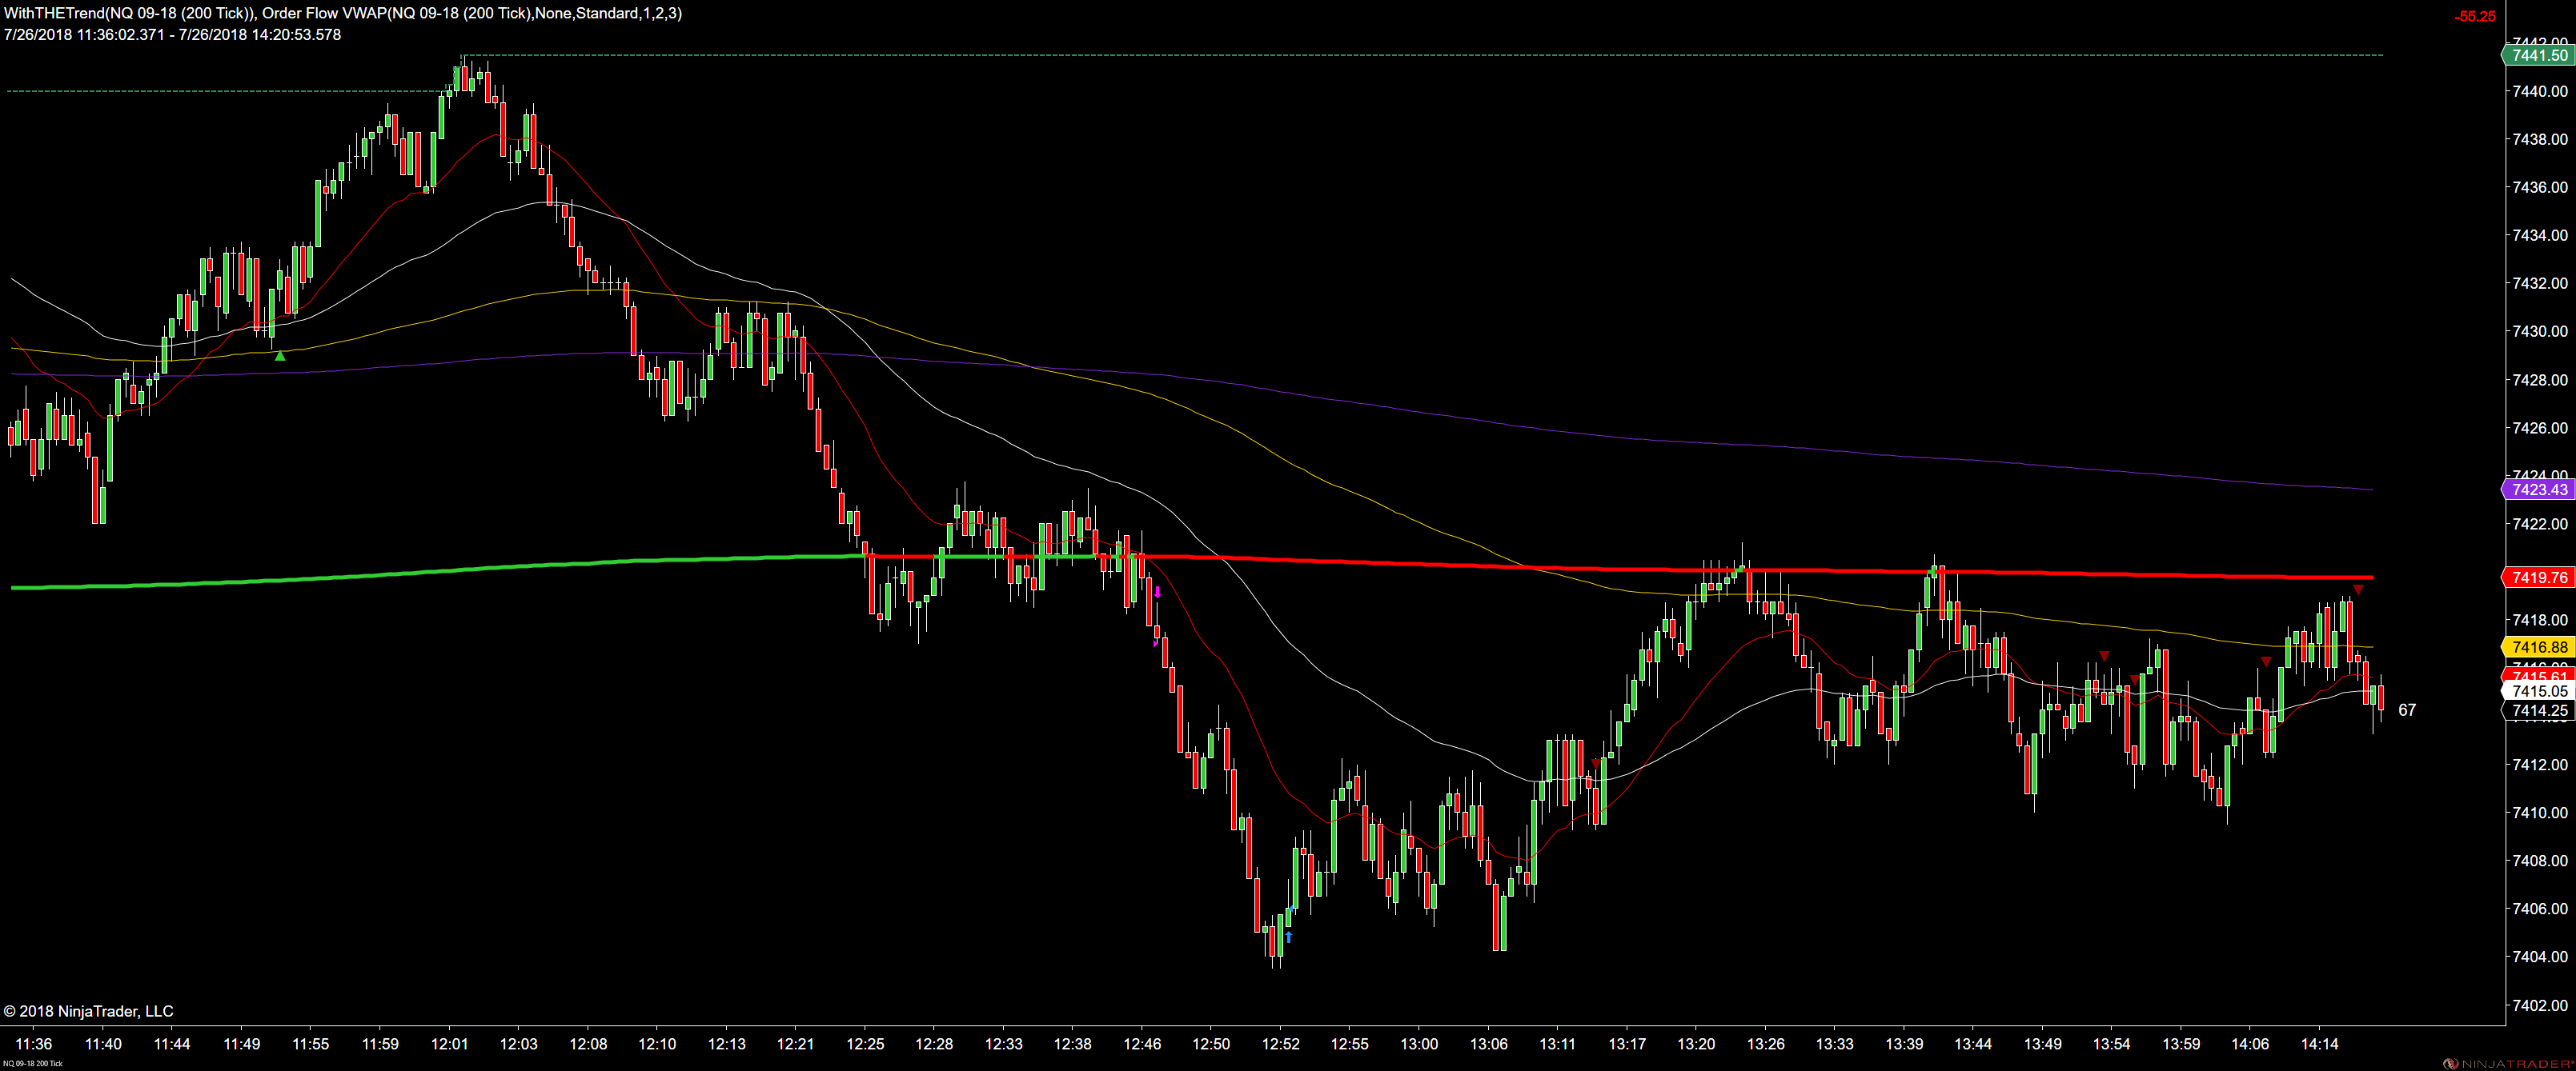Viewport: 2576px width, 1071px height.
Task: Click the 13:59 time axis label
Action: 2181,1044
